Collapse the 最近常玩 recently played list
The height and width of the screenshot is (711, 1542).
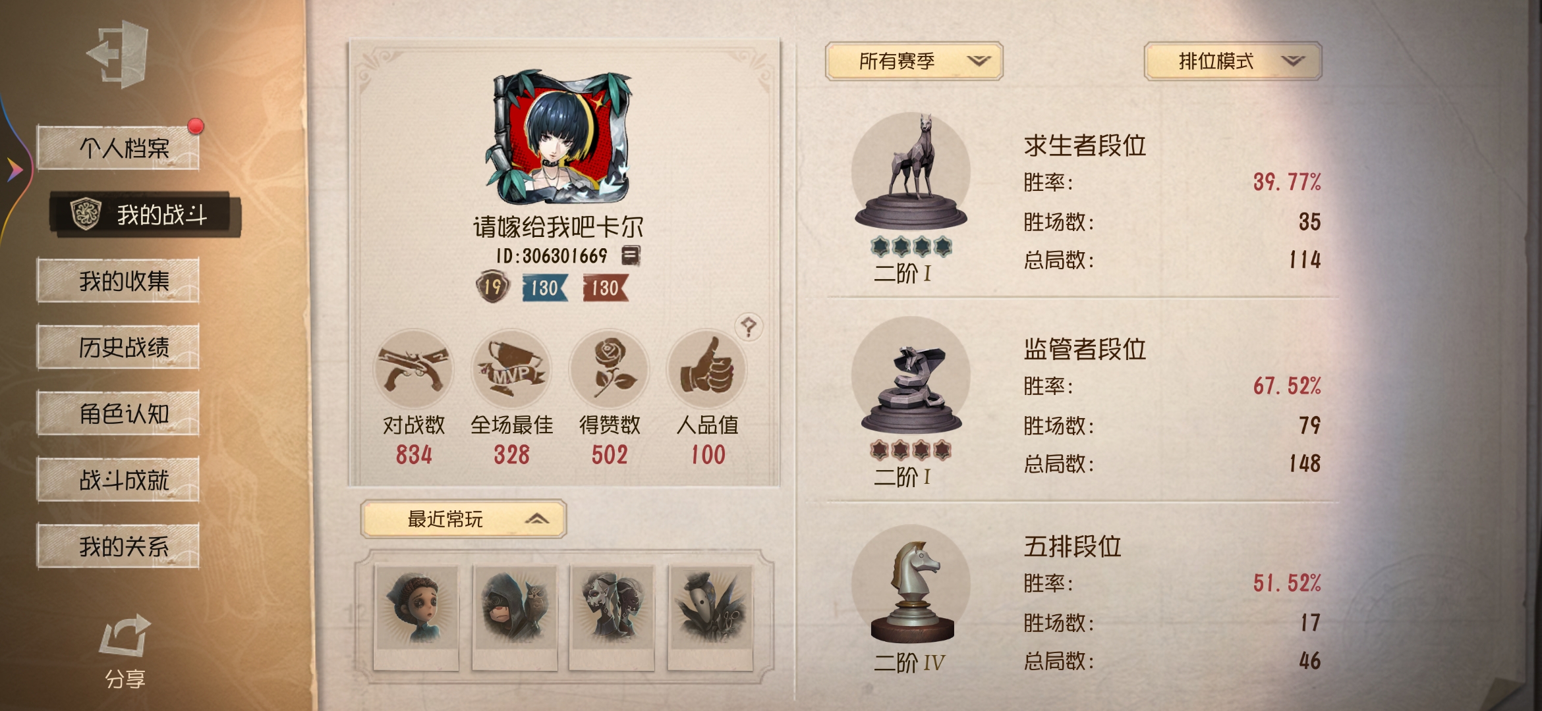(463, 519)
